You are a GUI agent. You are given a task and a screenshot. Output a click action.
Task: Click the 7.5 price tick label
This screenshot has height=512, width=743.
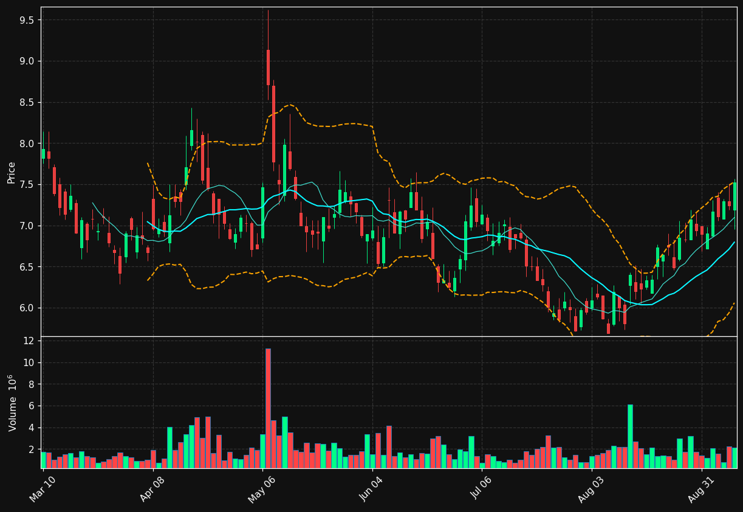click(x=27, y=184)
